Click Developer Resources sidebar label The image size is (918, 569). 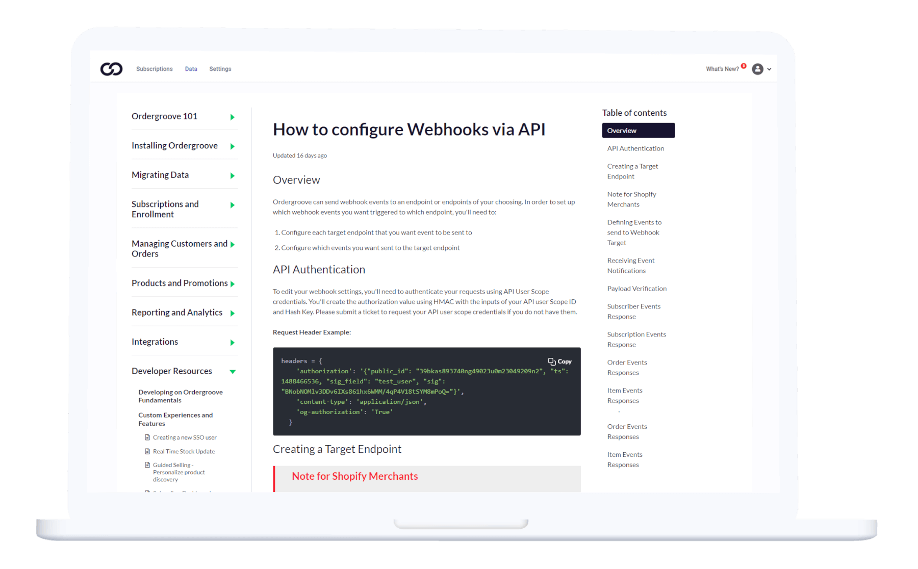(172, 371)
